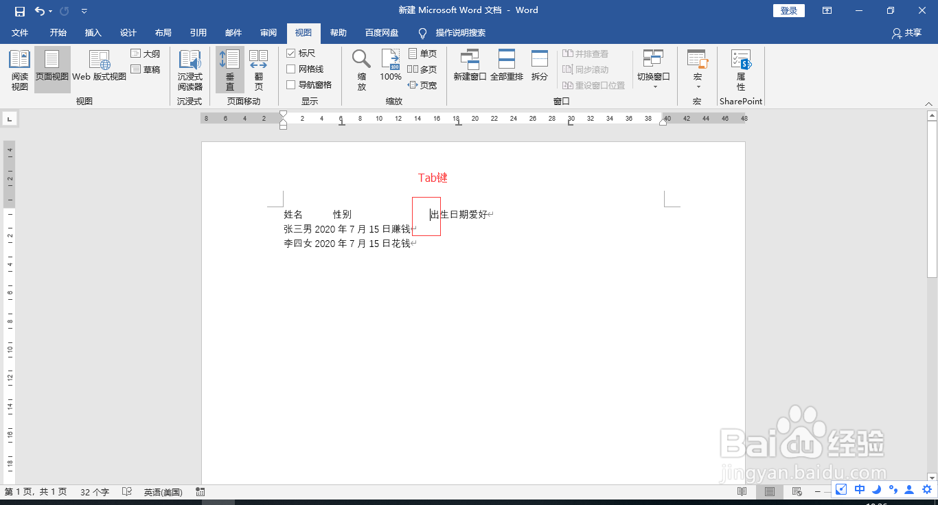Click Arrange All (全部重排)
Screen dimensions: 938x505
click(x=507, y=67)
